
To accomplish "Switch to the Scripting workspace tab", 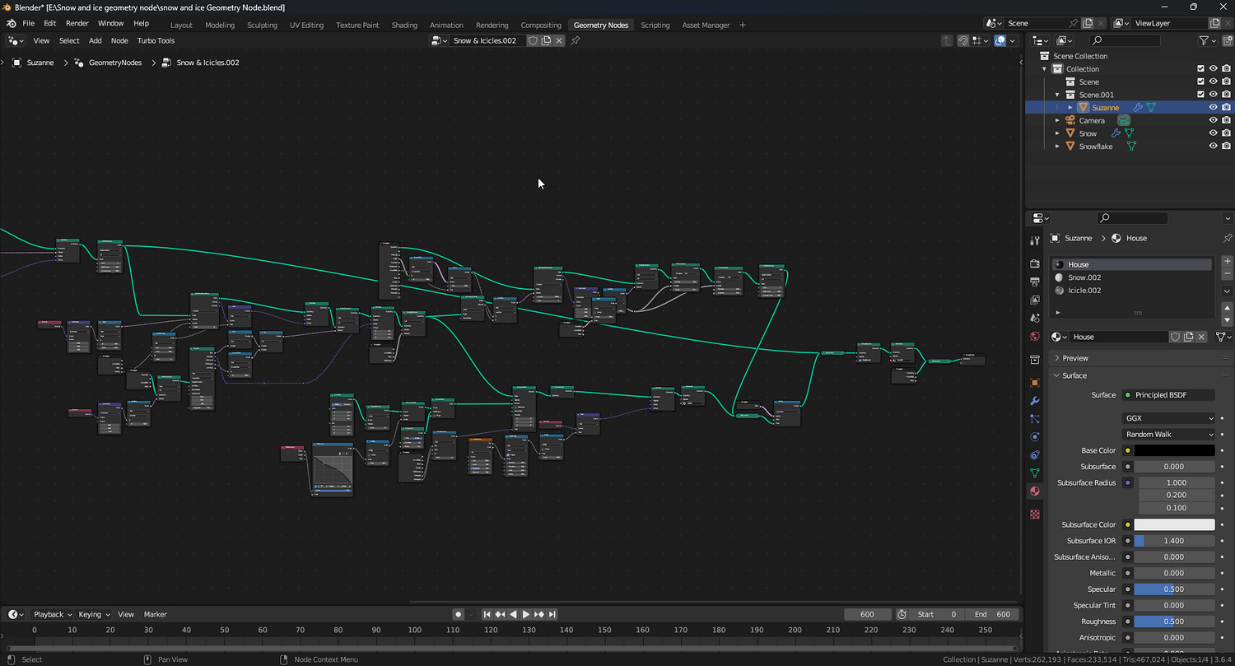I will [x=655, y=25].
